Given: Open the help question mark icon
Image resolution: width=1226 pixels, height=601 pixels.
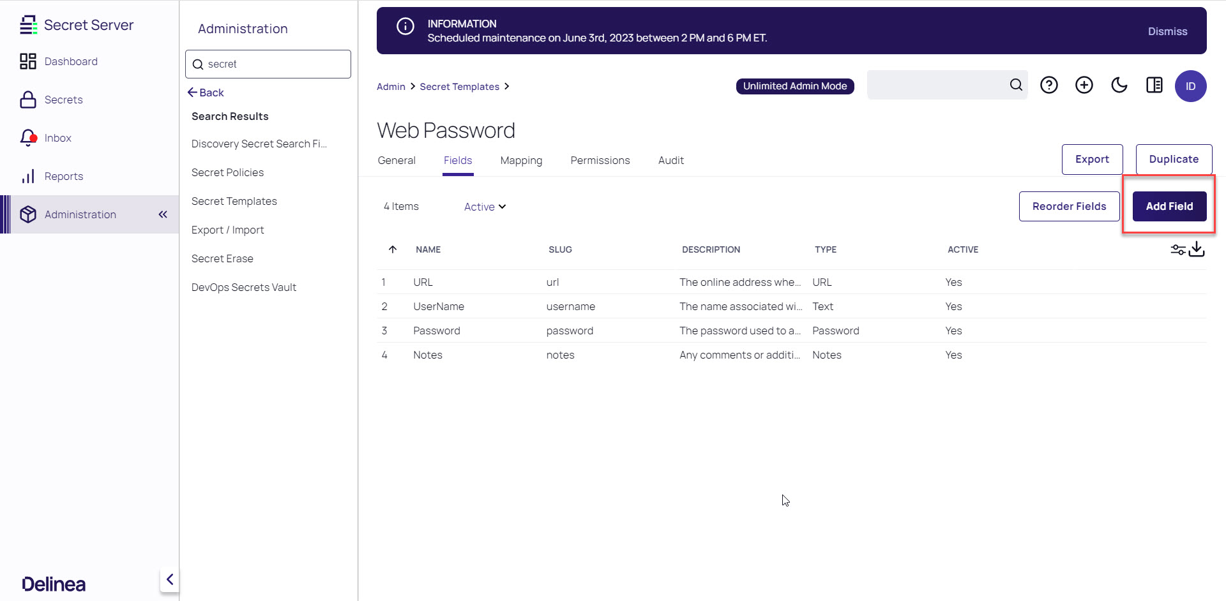Looking at the screenshot, I should click(1049, 85).
